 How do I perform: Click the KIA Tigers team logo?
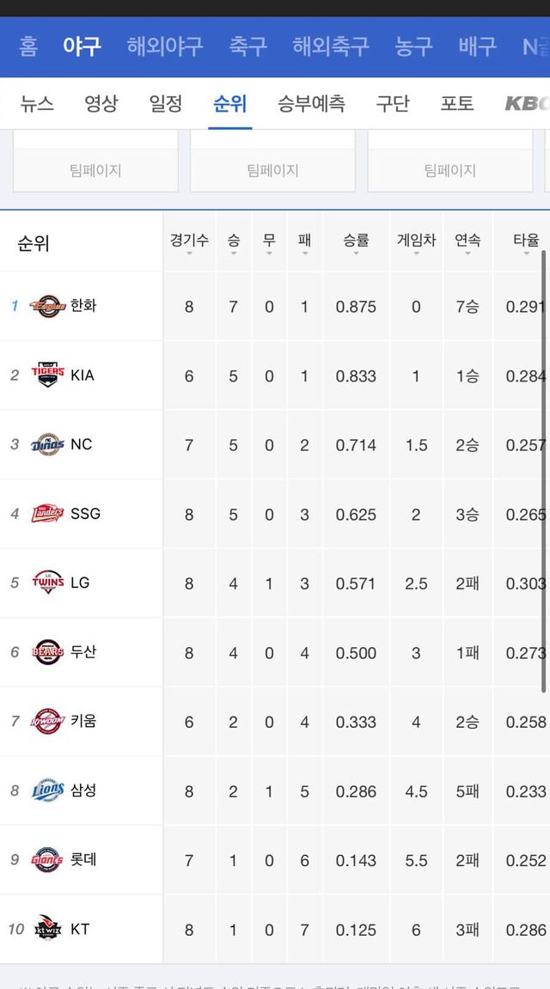(x=47, y=375)
